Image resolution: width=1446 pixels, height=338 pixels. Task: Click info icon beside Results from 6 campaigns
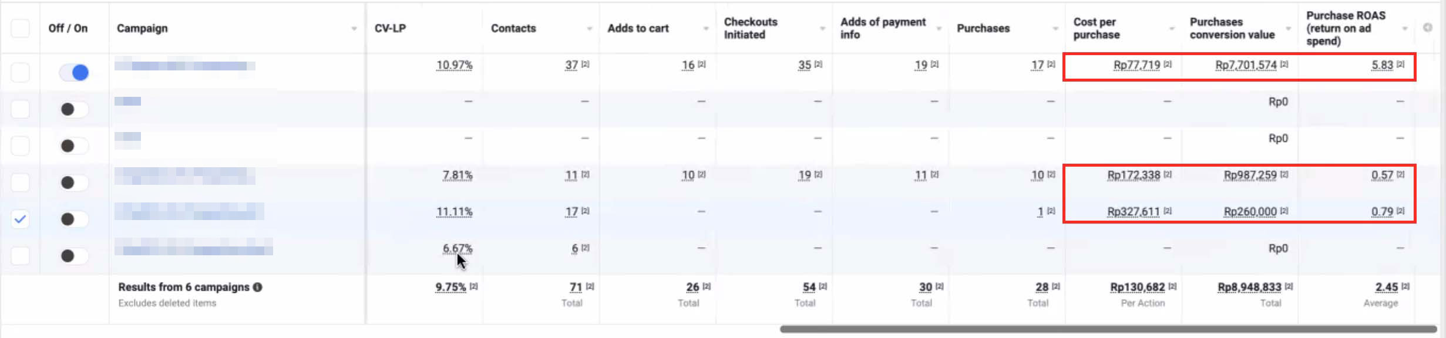257,287
